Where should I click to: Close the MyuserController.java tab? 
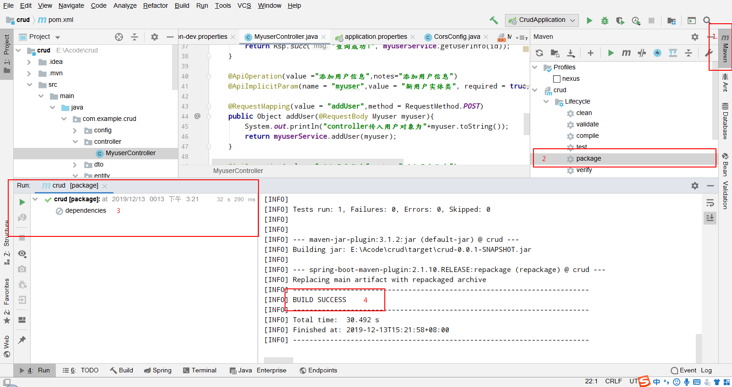[x=323, y=37]
